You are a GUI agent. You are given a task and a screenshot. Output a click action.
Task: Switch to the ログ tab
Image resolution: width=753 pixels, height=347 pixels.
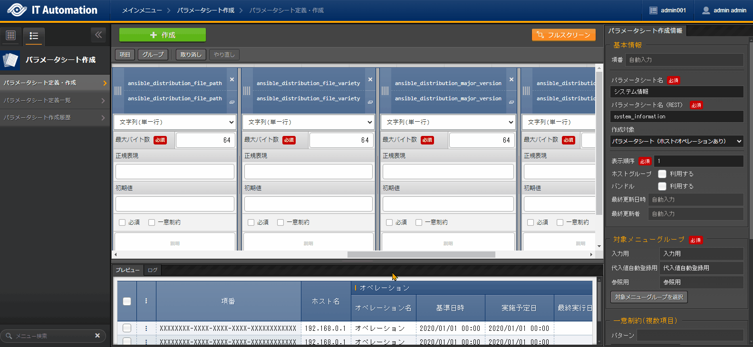(x=153, y=270)
